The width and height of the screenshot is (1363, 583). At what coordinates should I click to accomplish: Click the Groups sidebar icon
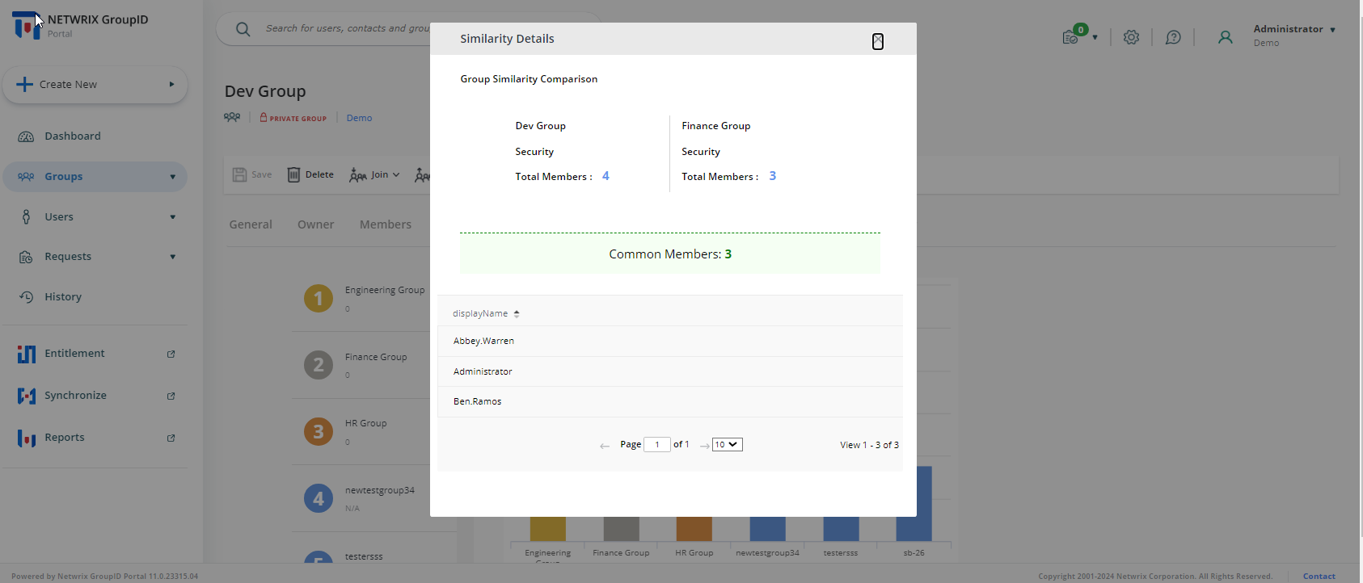(26, 177)
